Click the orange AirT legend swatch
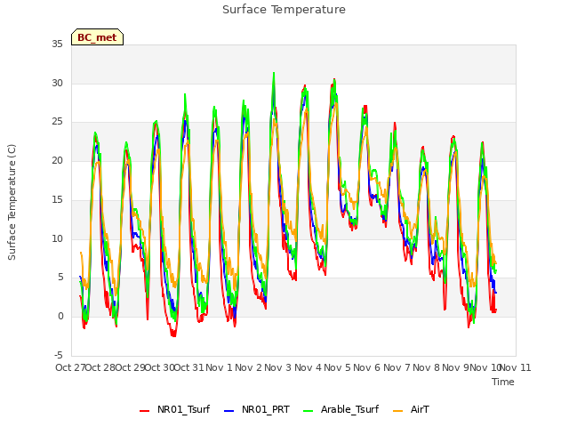 (397, 411)
